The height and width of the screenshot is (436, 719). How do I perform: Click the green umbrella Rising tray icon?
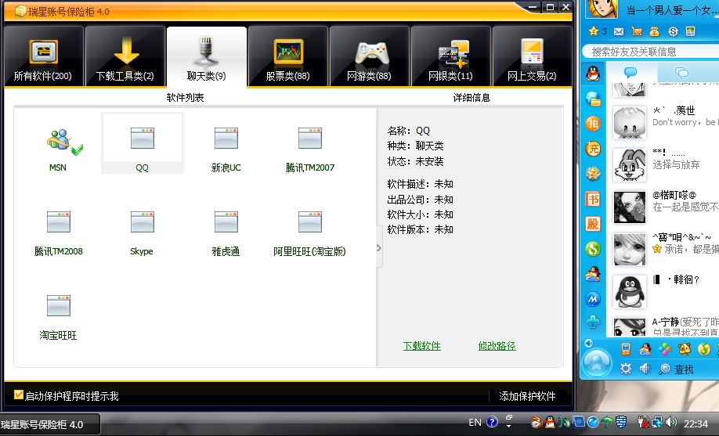click(607, 422)
